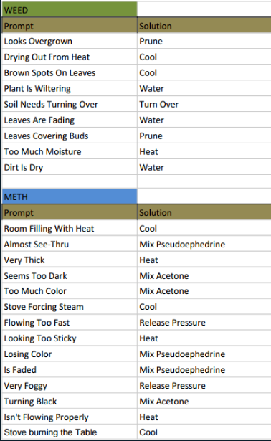The height and width of the screenshot is (441, 271).
Task: Click the 'Plant Is Wiltering' cell
Action: point(70,88)
